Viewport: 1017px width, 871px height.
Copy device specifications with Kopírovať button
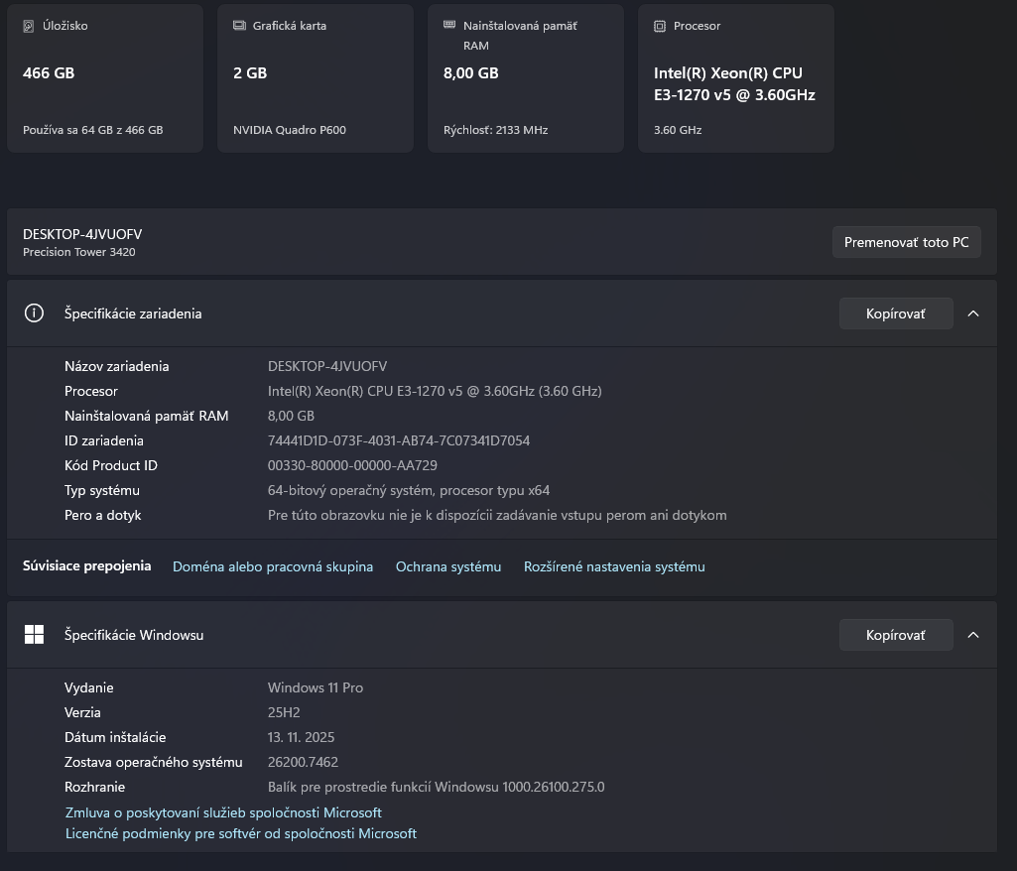pos(895,312)
